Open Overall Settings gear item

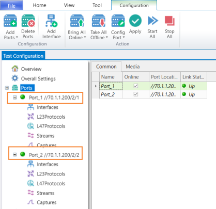click(34, 78)
